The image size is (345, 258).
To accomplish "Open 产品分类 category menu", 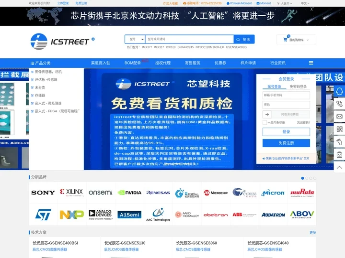I will click(40, 63).
